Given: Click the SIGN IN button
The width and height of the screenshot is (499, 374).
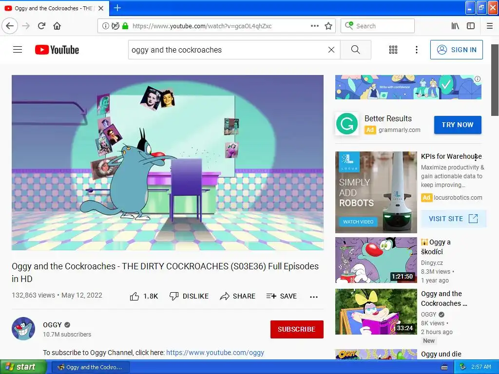Looking at the screenshot, I should point(456,50).
